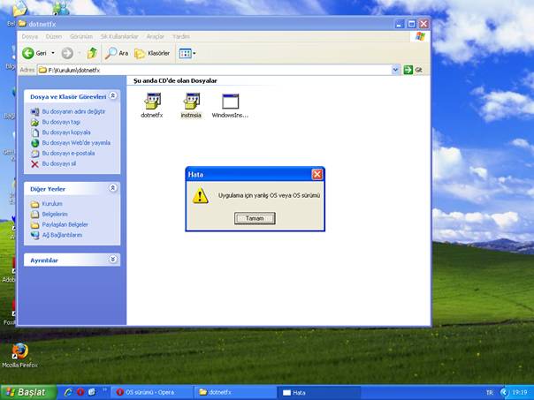Switch to OS sürümü - Opera taskbar button
Viewport: 534px width, 400px height.
click(x=152, y=393)
